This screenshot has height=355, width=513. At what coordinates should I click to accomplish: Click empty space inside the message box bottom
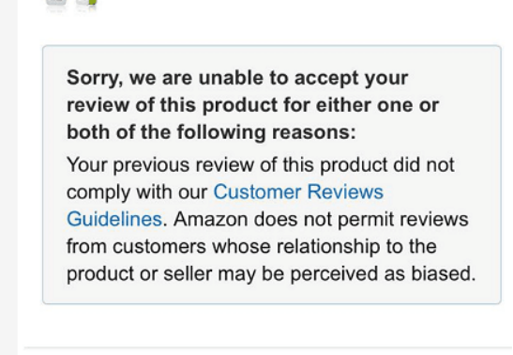272,294
